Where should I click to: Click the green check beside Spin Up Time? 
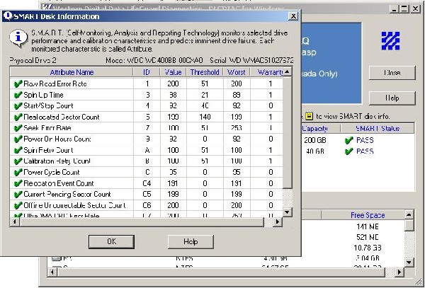point(18,95)
